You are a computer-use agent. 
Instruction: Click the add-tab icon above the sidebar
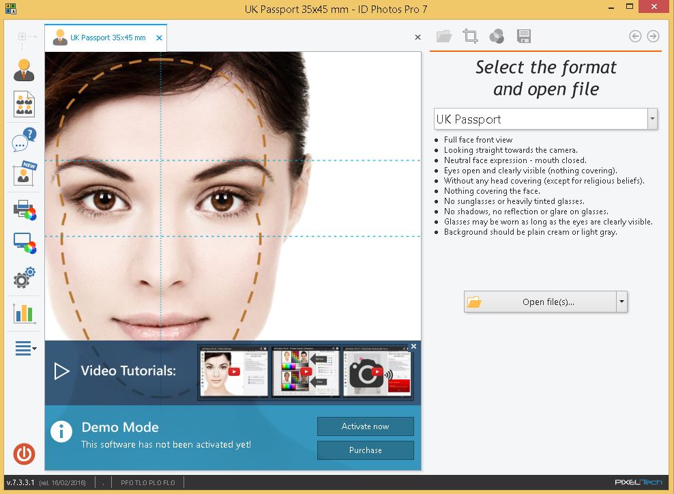[x=24, y=38]
